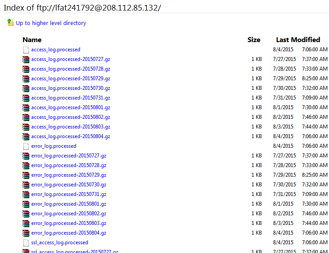
Task: Open error_log.processed-20150801.gz link
Action: 69,204
